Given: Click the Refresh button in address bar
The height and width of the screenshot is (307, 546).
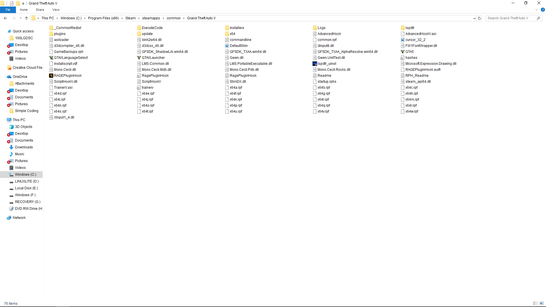Looking at the screenshot, I should (479, 18).
